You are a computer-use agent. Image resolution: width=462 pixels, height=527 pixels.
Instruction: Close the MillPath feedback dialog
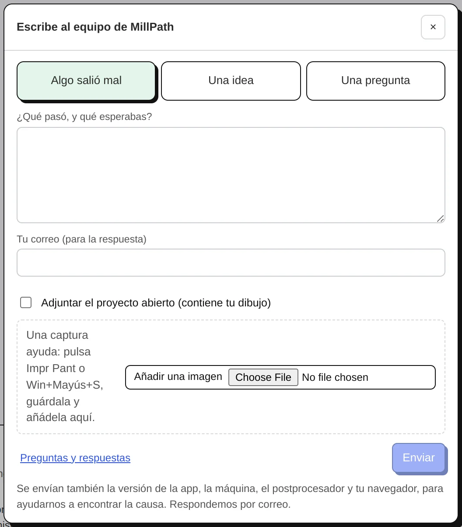pyautogui.click(x=433, y=27)
